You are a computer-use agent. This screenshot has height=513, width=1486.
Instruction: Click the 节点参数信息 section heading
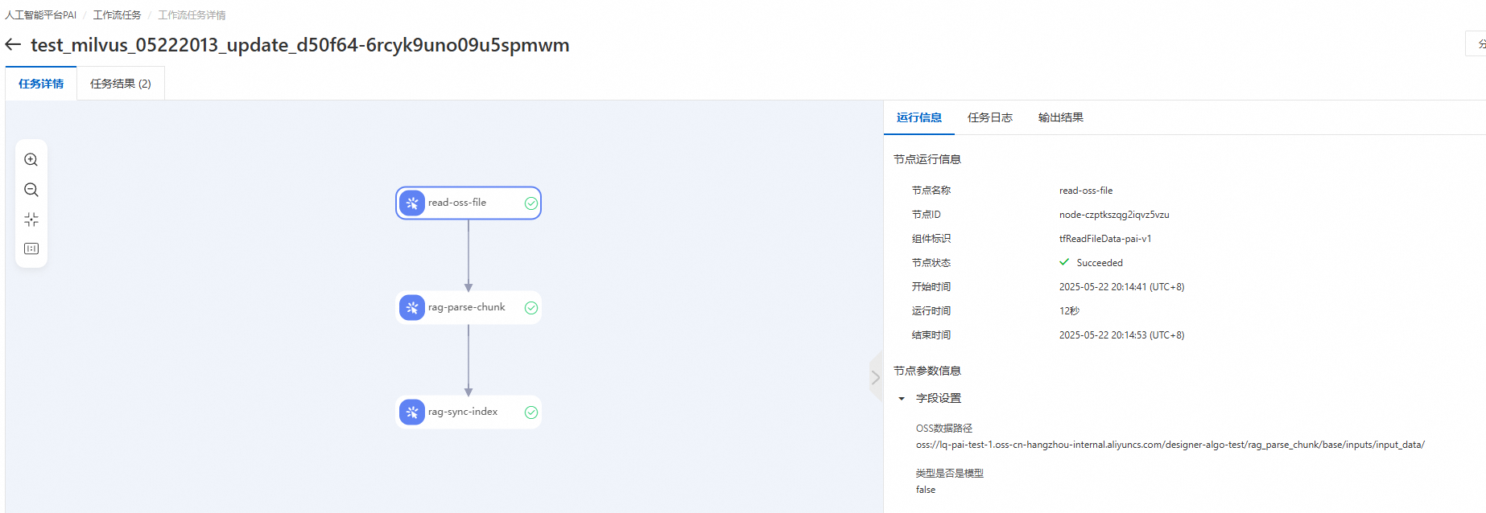(927, 371)
